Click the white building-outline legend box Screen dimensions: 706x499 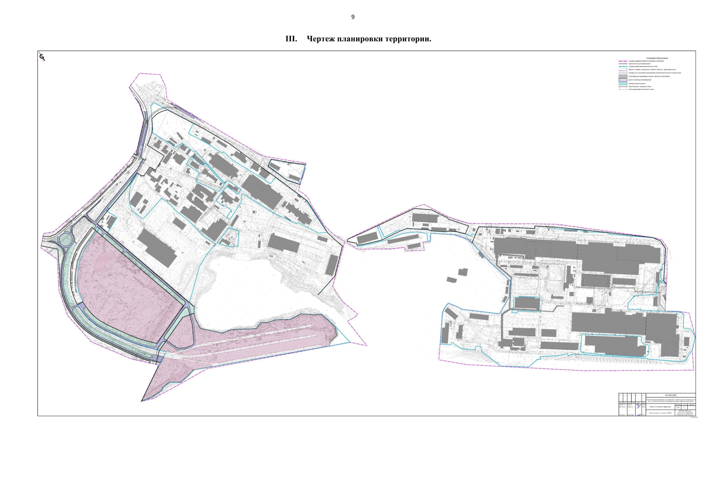click(623, 69)
